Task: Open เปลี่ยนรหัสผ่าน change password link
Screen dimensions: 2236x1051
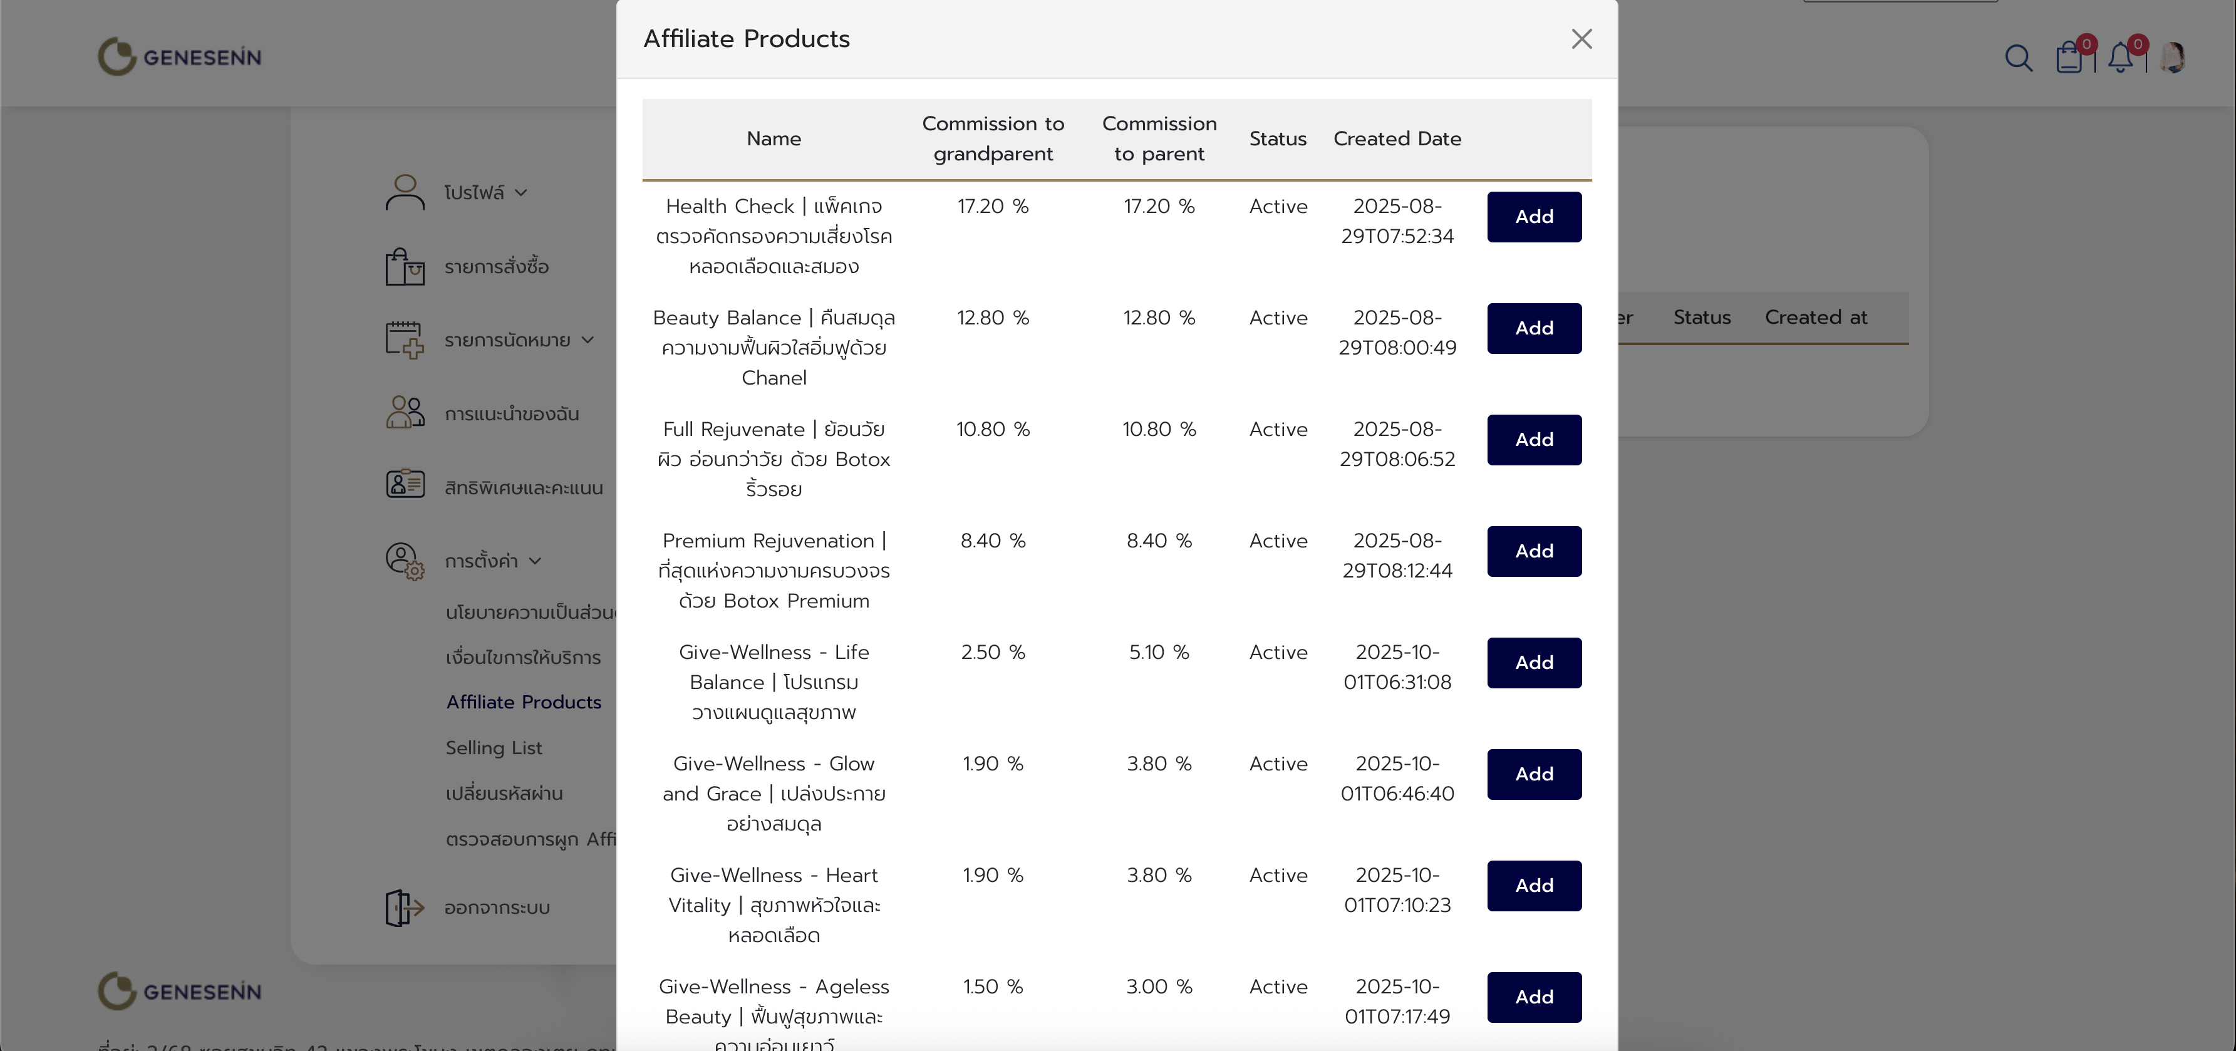Action: click(504, 793)
